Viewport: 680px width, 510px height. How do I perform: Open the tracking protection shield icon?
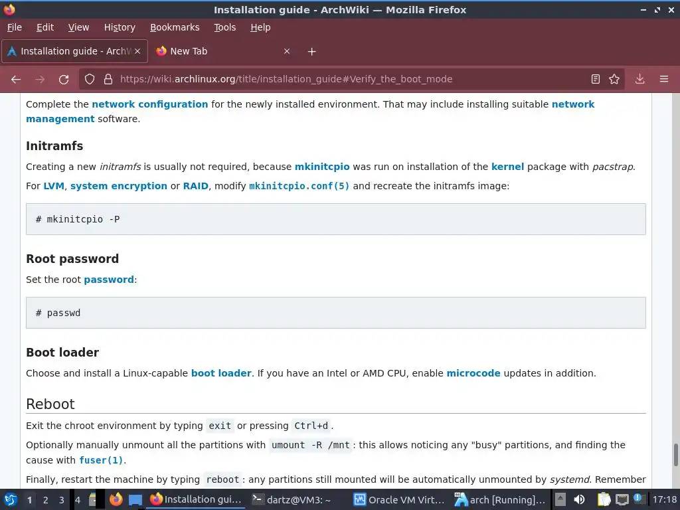pos(90,80)
